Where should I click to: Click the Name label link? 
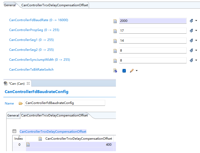[9, 103]
